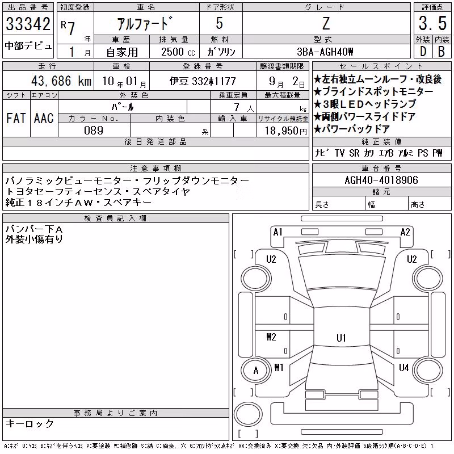Select registration number 伊豆 332 1177
Viewport: 454px width, 454px height.
[203, 81]
